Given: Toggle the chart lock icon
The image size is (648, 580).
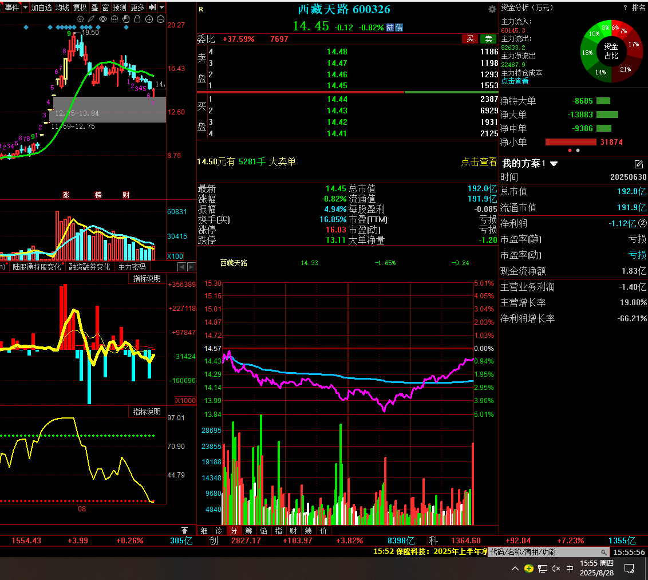Looking at the screenshot, I should point(137,19).
